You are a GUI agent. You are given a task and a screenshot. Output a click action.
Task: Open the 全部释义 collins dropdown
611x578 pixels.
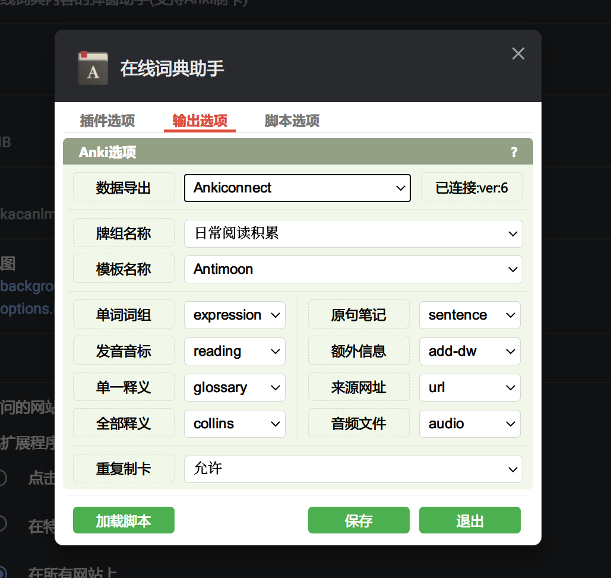click(235, 424)
